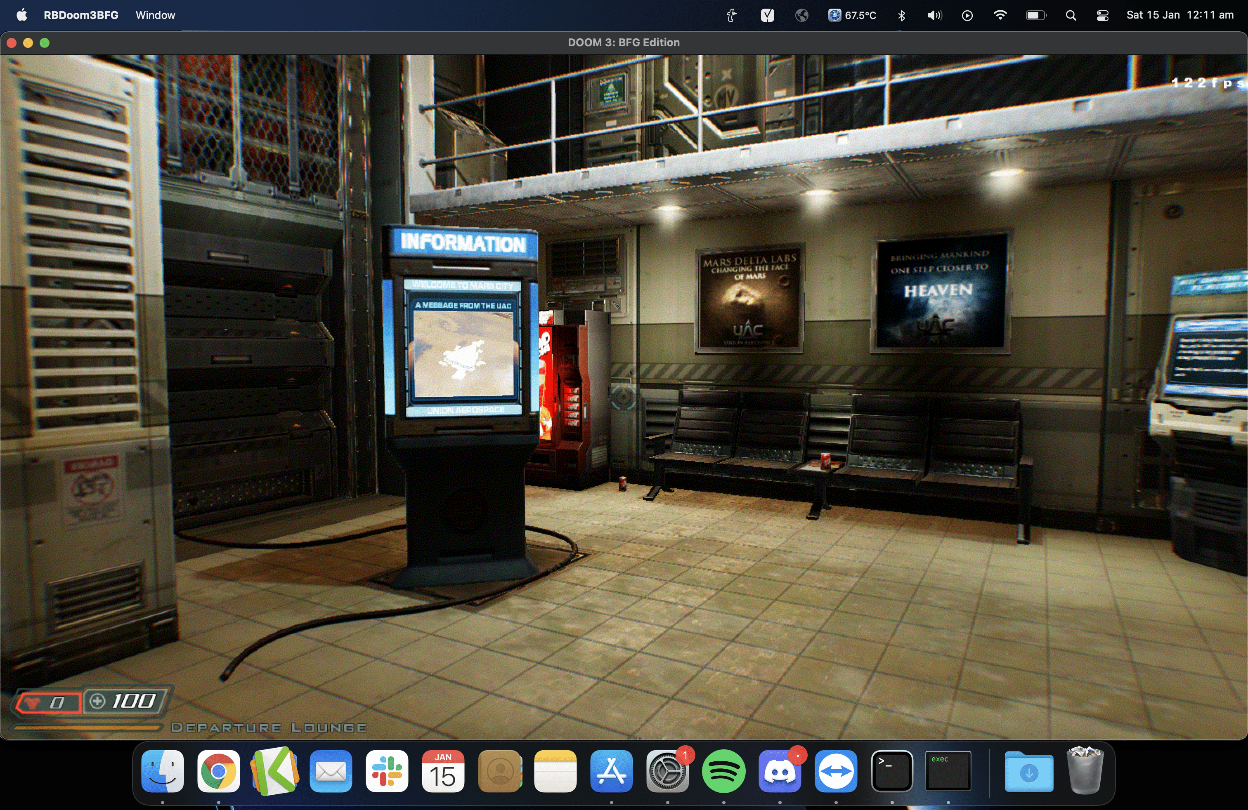
Task: Open TeamViewer from the Dock
Action: (x=837, y=771)
